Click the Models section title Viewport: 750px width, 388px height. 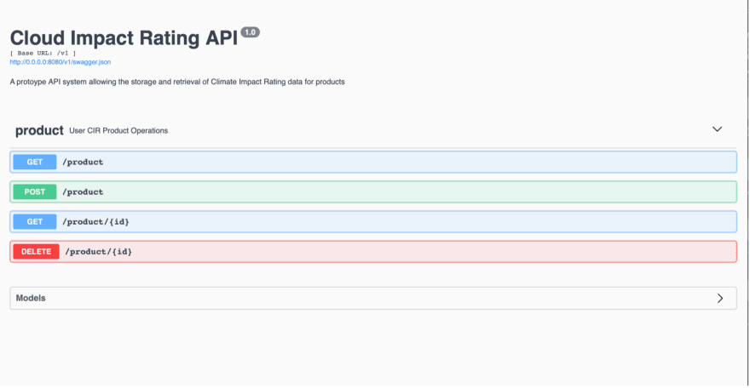[x=31, y=299]
